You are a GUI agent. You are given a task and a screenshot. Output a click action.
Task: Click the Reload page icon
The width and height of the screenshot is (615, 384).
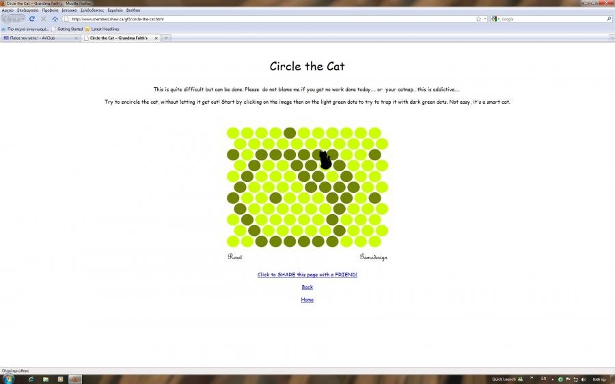[32, 19]
